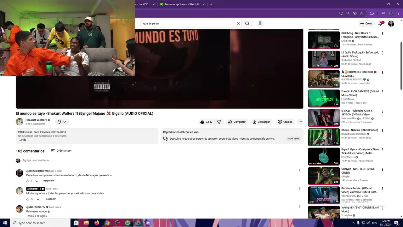Open YouTube notifications bell with 9+ badge
Image resolution: width=403 pixels, height=227 pixels.
pos(380,23)
